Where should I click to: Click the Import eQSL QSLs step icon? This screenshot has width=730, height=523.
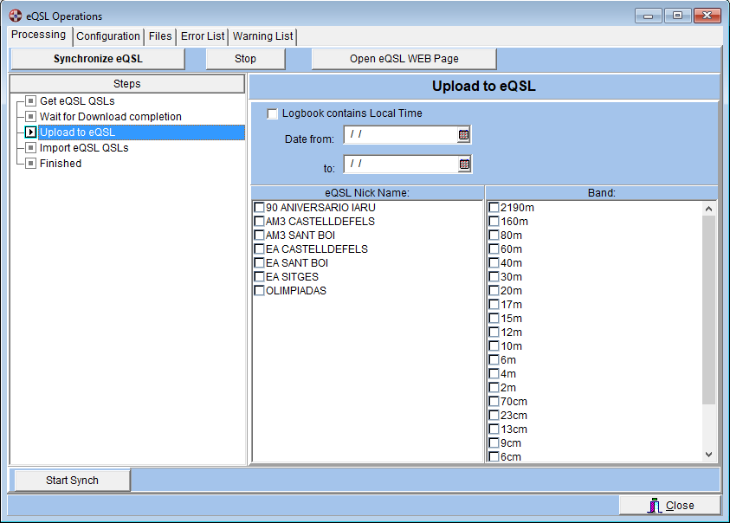click(x=31, y=148)
